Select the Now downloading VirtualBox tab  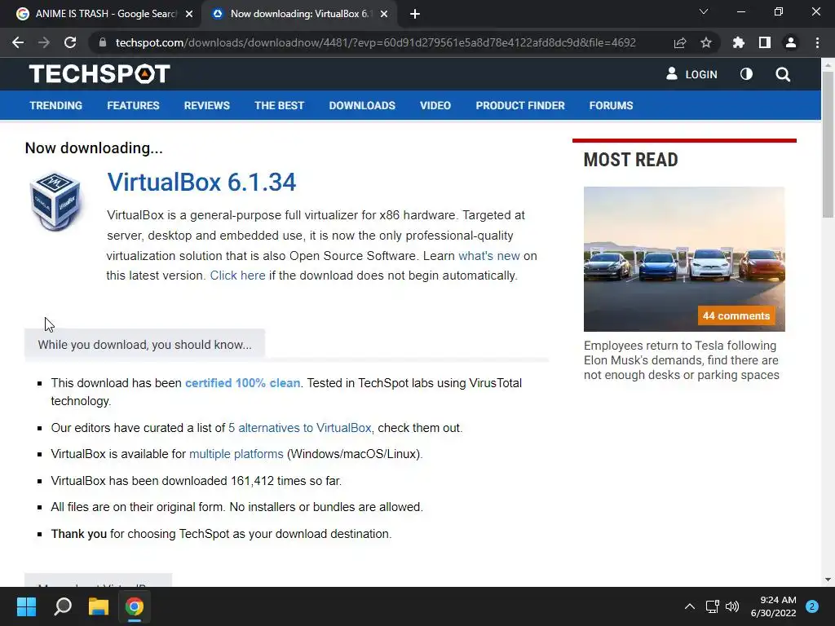click(x=299, y=14)
